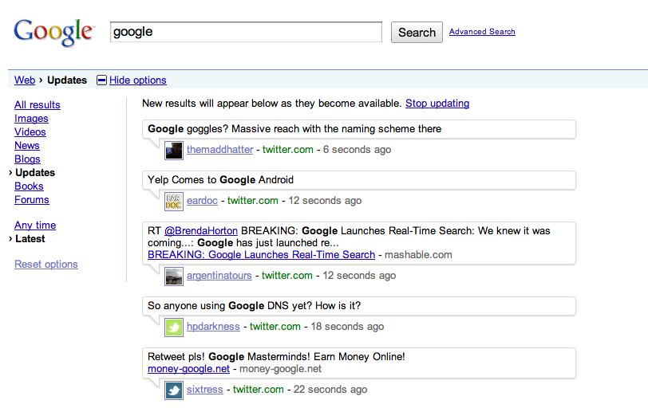Click the Hide options link
This screenshot has height=408, width=648.
tap(137, 80)
